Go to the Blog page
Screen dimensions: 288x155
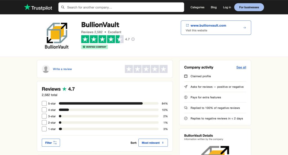click(x=214, y=7)
